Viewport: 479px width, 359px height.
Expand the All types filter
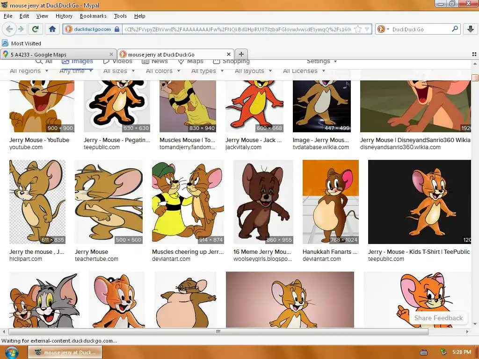pos(207,71)
